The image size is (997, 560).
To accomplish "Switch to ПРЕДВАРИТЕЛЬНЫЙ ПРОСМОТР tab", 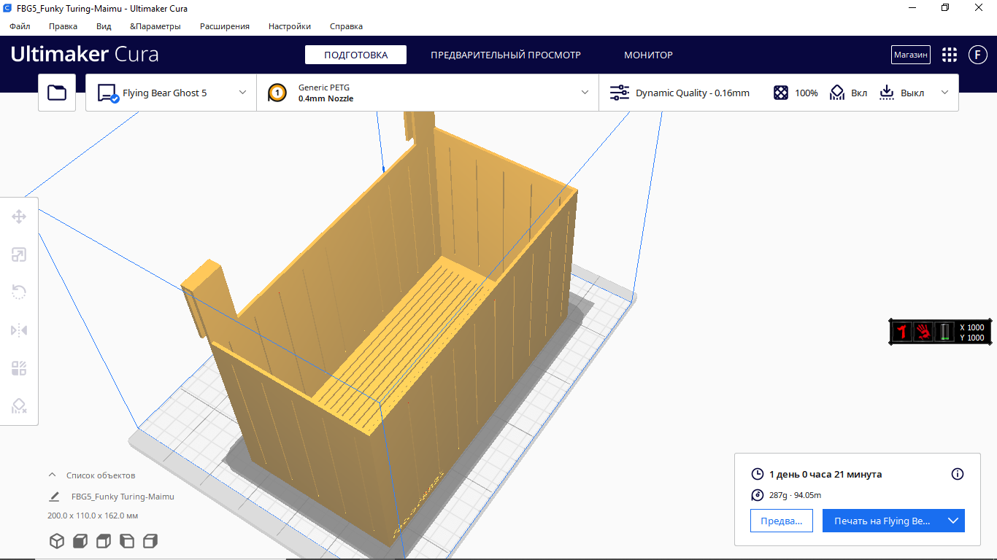I will click(x=505, y=55).
